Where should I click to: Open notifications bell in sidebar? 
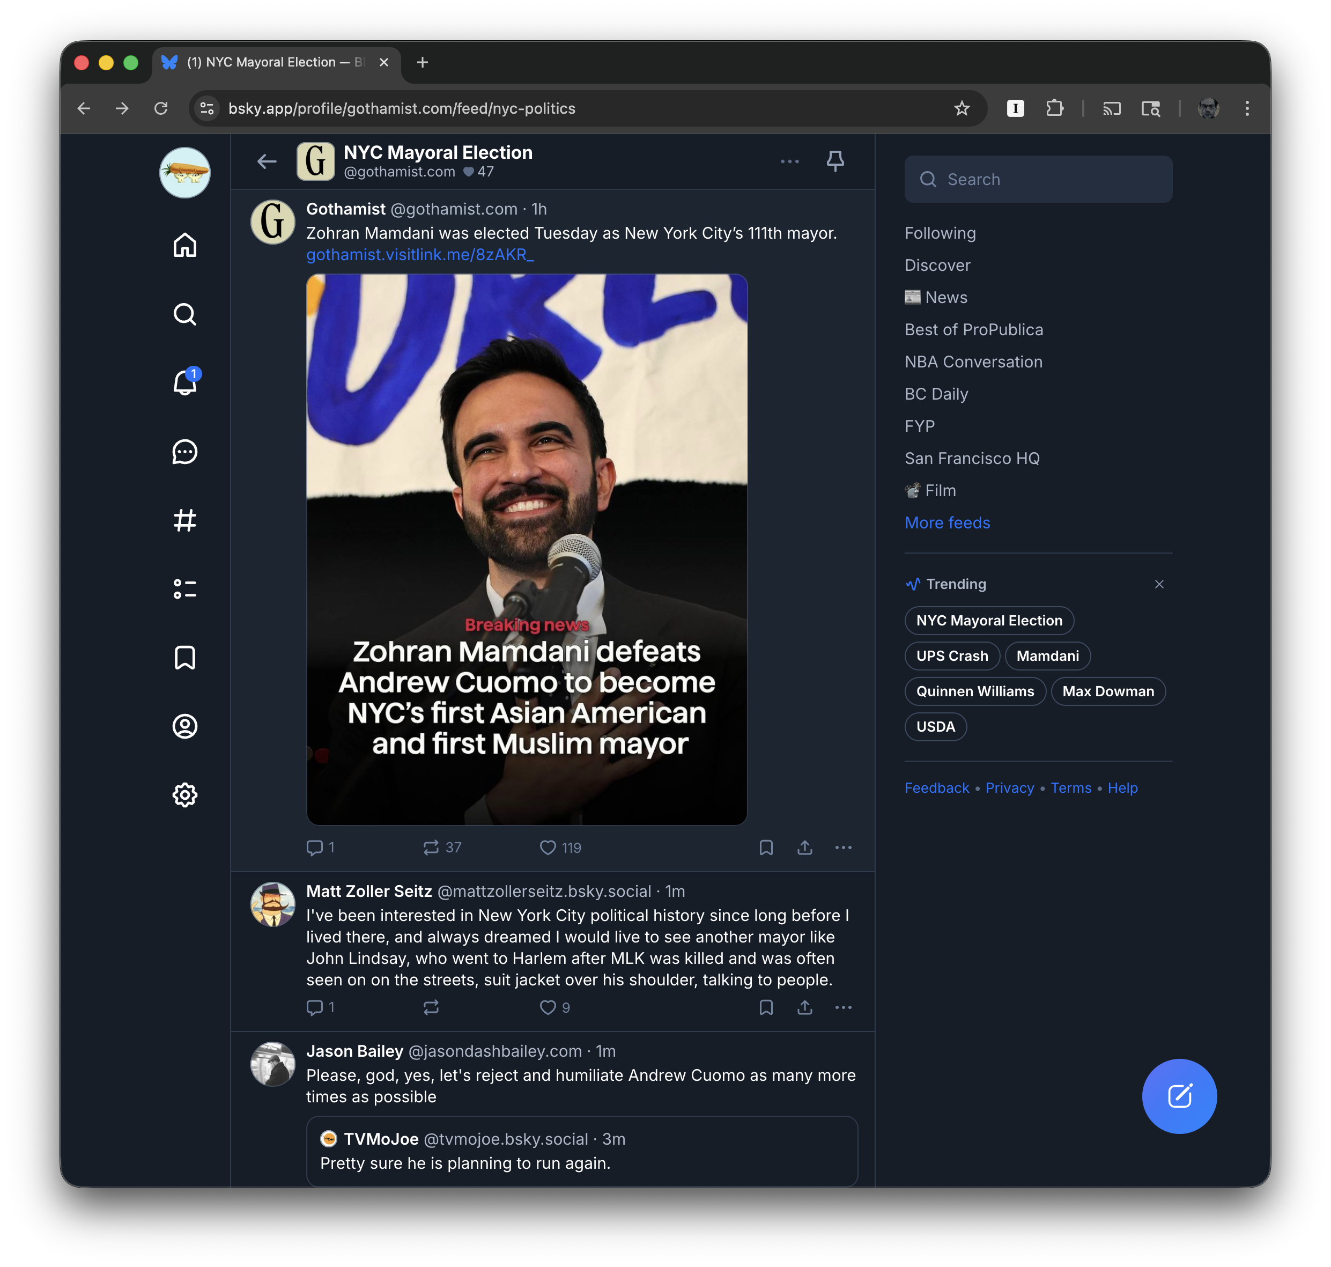pyautogui.click(x=184, y=383)
